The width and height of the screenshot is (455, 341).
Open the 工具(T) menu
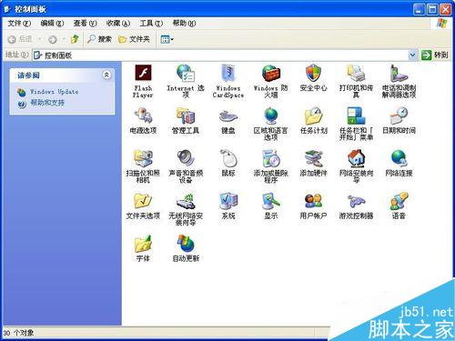click(x=151, y=23)
